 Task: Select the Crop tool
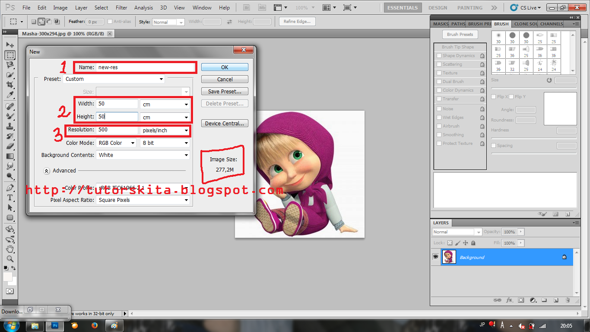(x=10, y=85)
